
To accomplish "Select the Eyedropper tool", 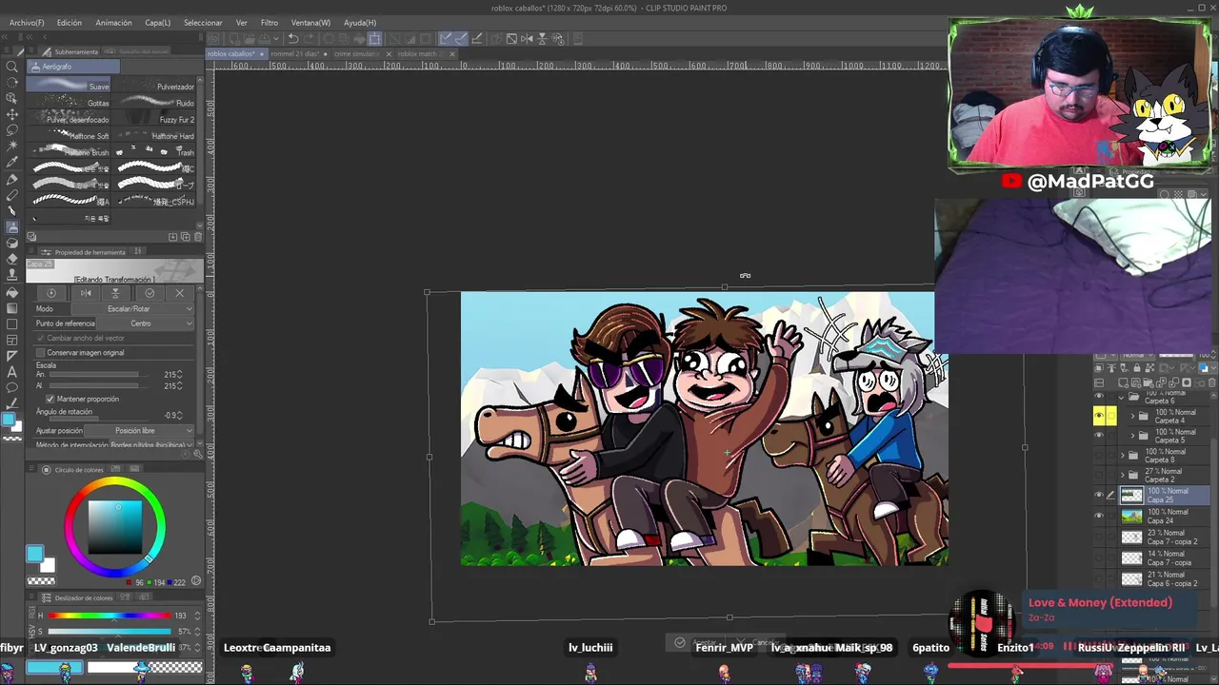I will (x=12, y=163).
